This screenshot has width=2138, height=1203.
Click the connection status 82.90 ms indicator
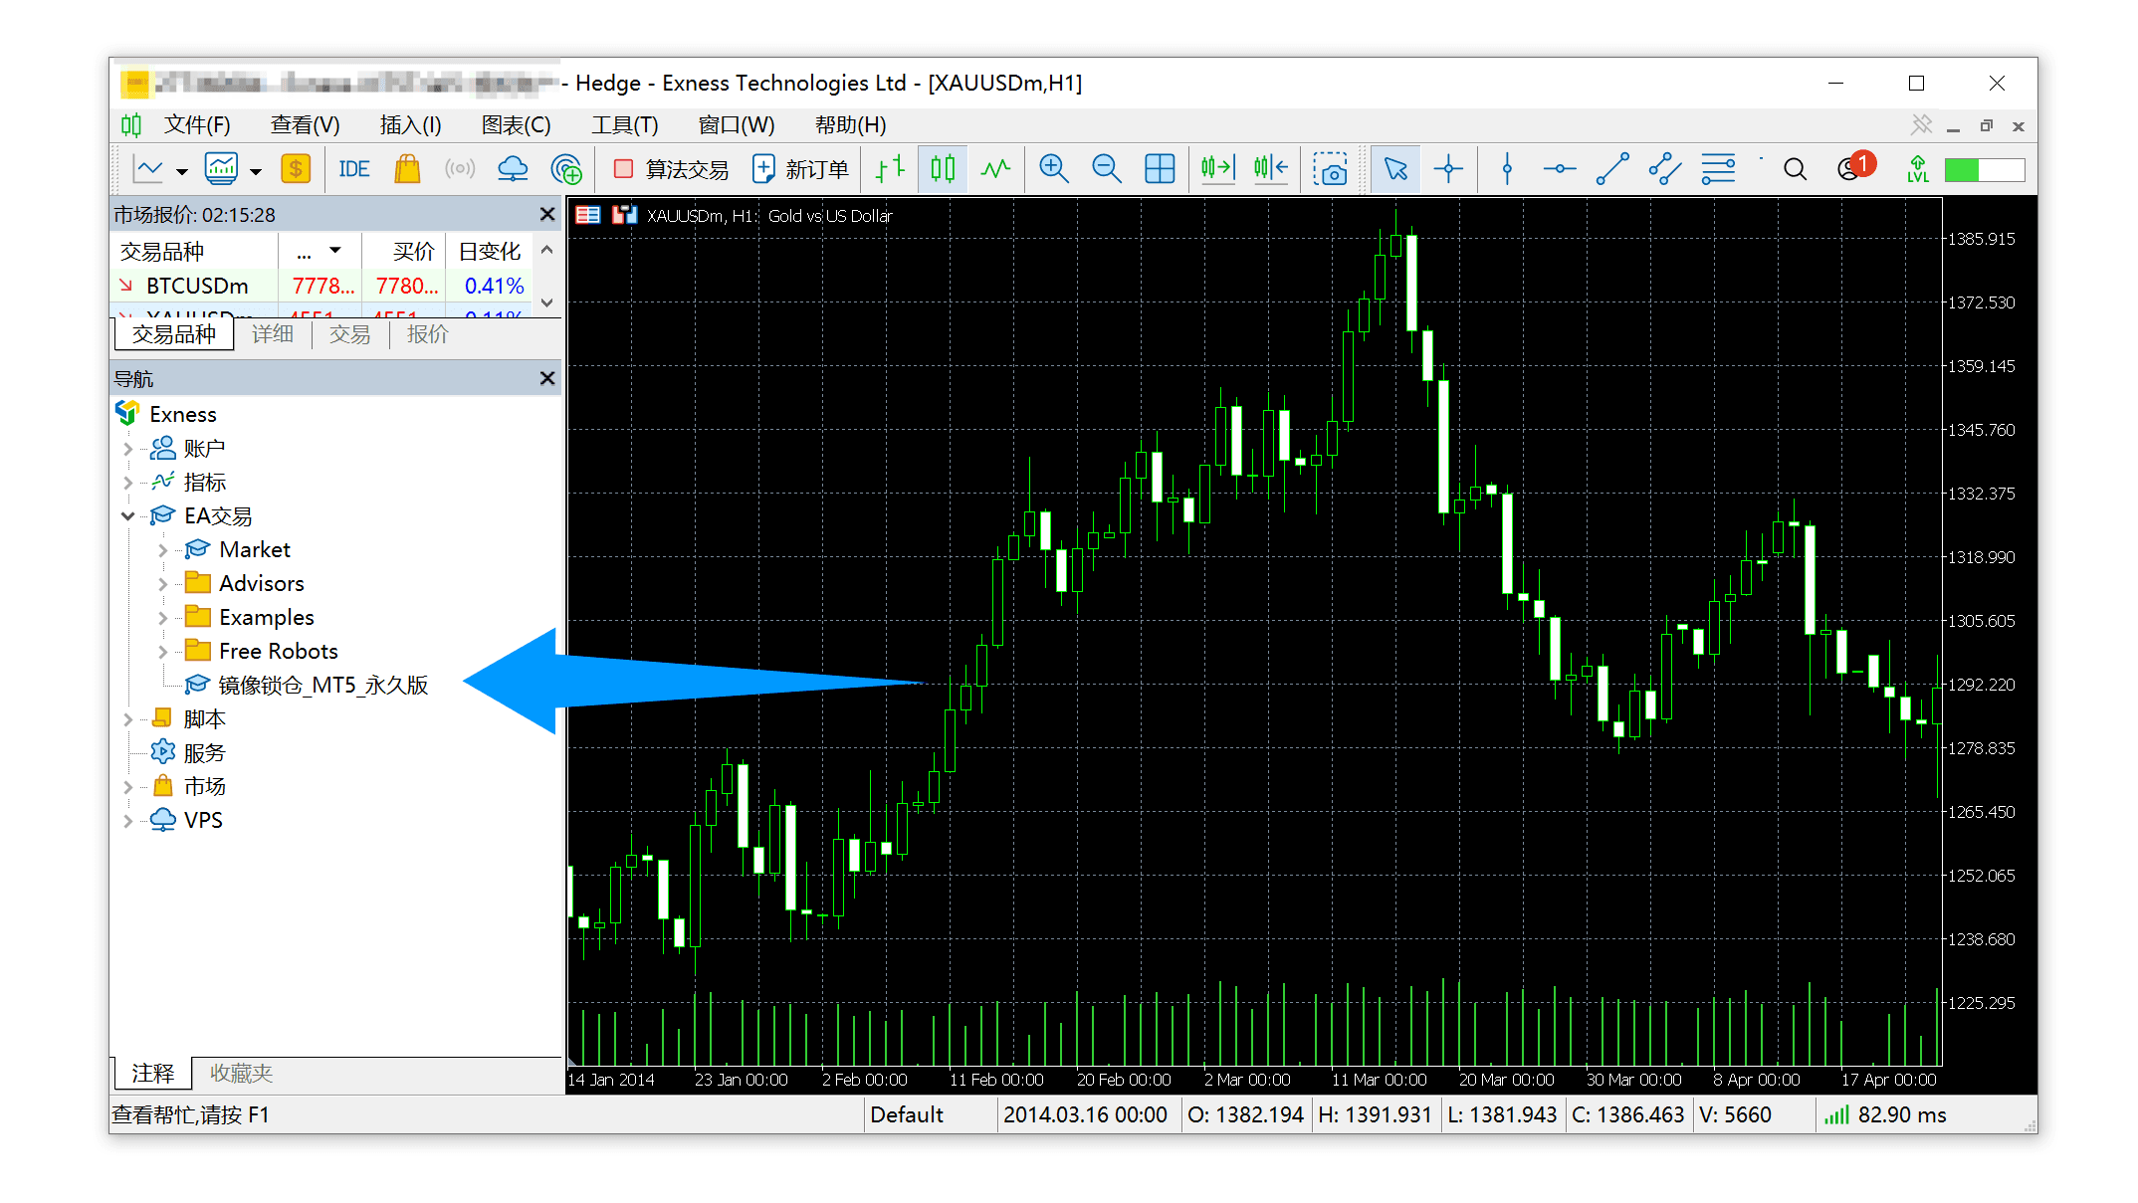click(x=1885, y=1114)
